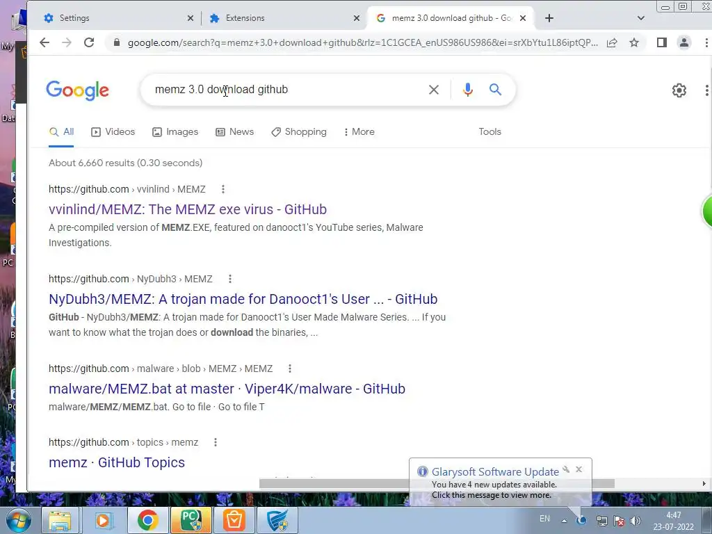Run search with the magnifier icon
Viewport: 712px width, 534px height.
click(495, 90)
